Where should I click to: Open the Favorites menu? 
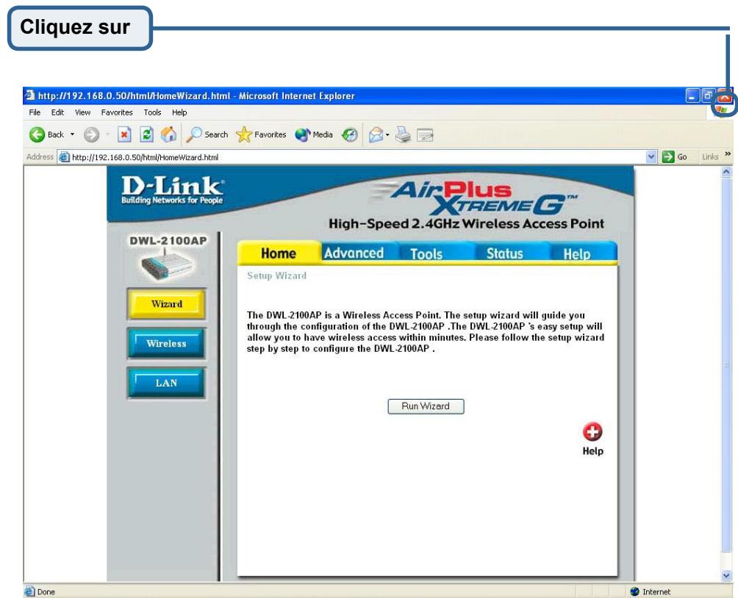click(117, 112)
